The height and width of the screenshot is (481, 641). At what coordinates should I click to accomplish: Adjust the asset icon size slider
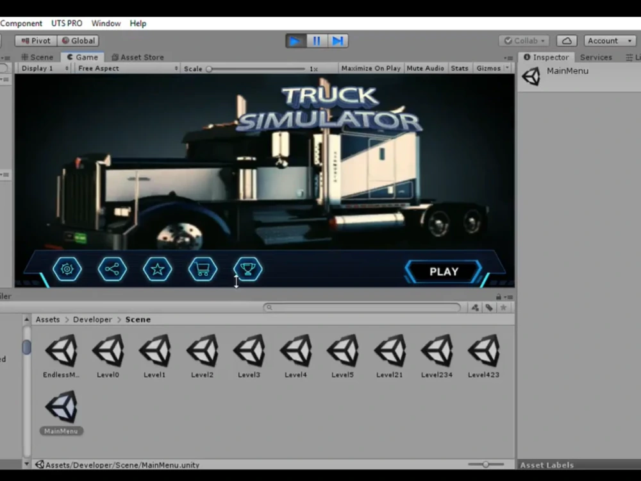(486, 464)
